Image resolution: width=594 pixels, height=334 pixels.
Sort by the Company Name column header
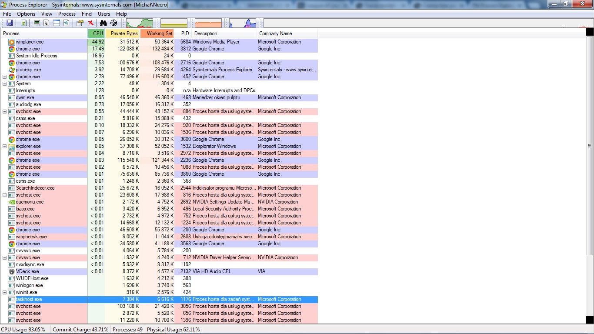tap(287, 33)
